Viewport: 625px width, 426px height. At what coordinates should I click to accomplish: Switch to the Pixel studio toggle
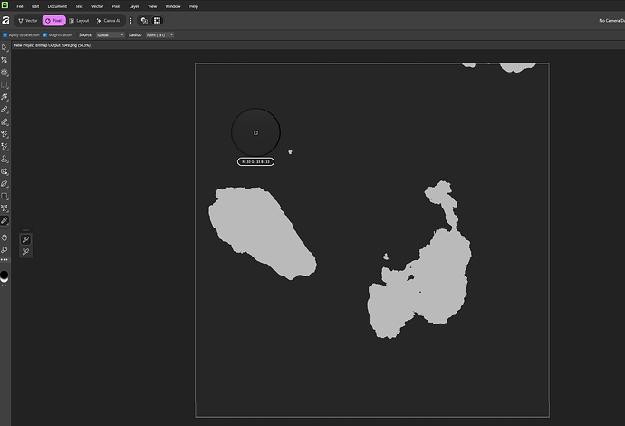[x=54, y=19]
